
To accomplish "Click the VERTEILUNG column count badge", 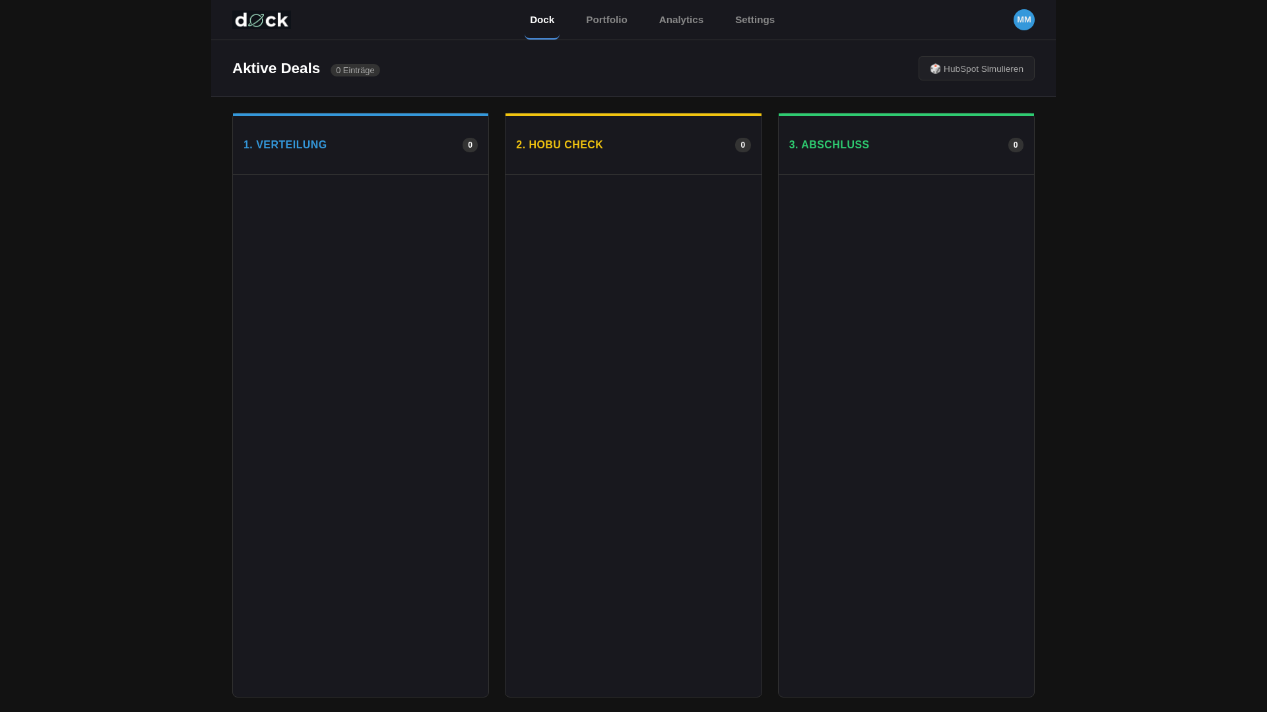I will pos(470,145).
